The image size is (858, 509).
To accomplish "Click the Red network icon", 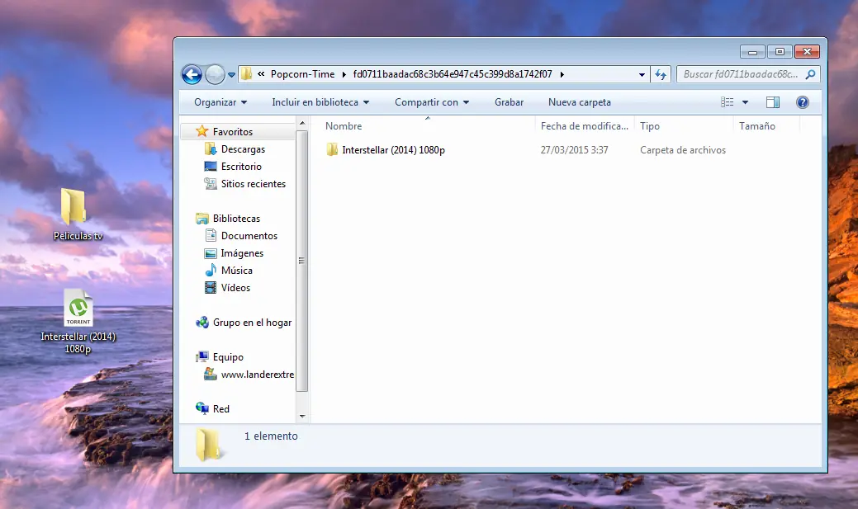I will [x=202, y=408].
